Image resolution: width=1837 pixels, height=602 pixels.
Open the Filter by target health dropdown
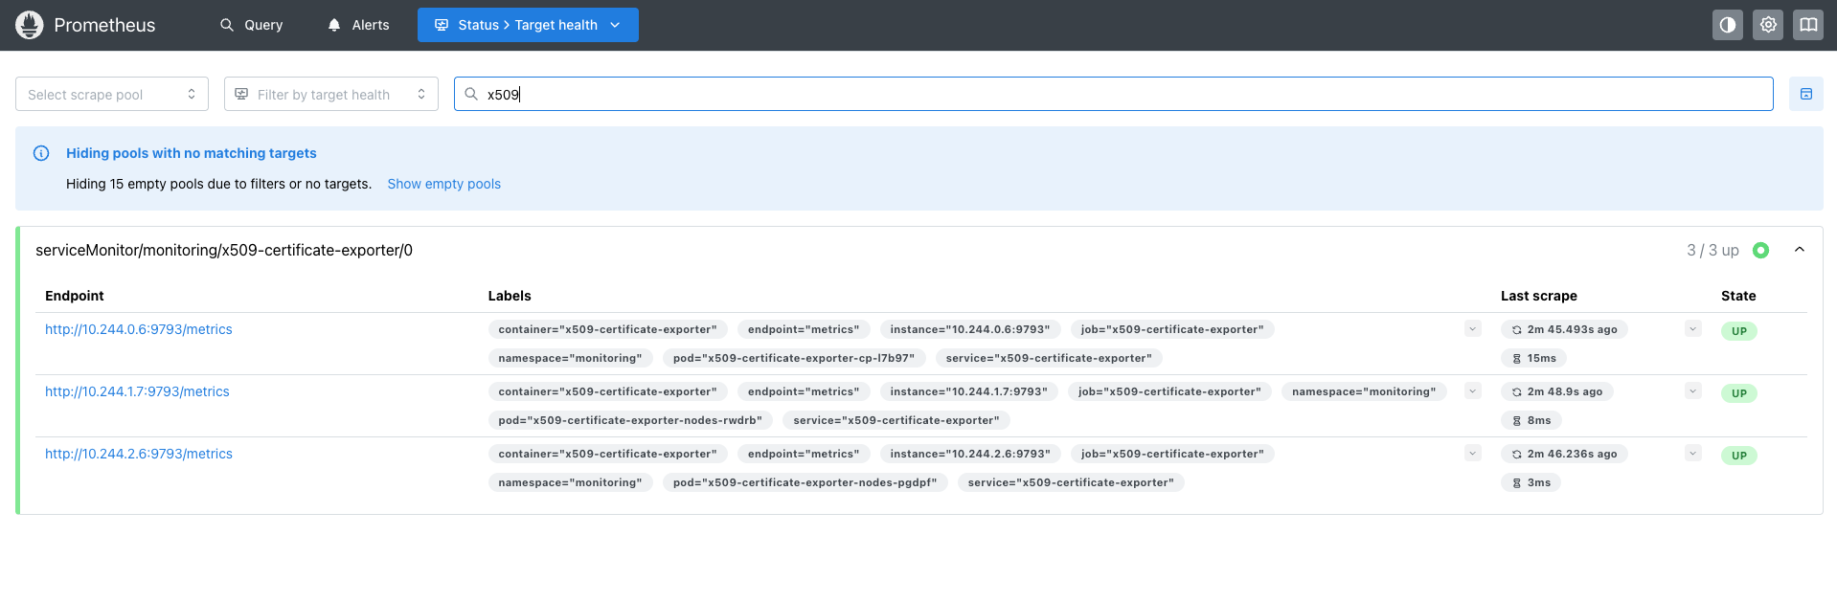point(331,94)
